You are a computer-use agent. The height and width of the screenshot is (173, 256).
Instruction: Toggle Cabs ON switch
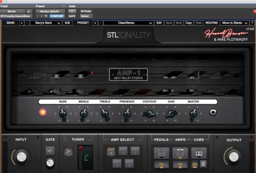[x=194, y=164]
